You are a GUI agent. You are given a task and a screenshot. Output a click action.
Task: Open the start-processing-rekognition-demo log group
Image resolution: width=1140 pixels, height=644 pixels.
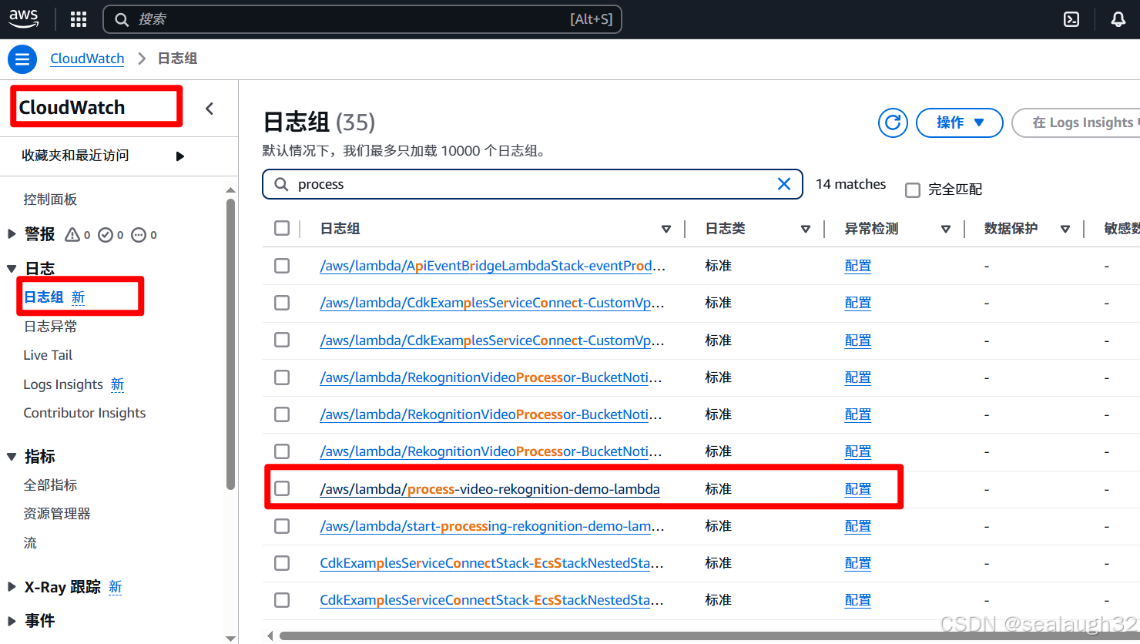click(x=491, y=526)
